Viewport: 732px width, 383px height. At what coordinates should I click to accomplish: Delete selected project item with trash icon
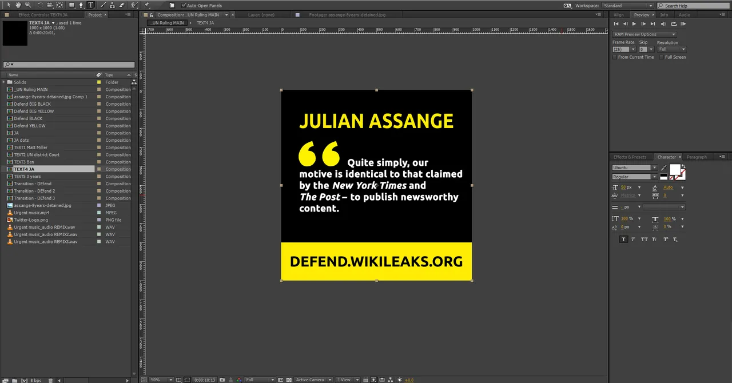tap(50, 380)
